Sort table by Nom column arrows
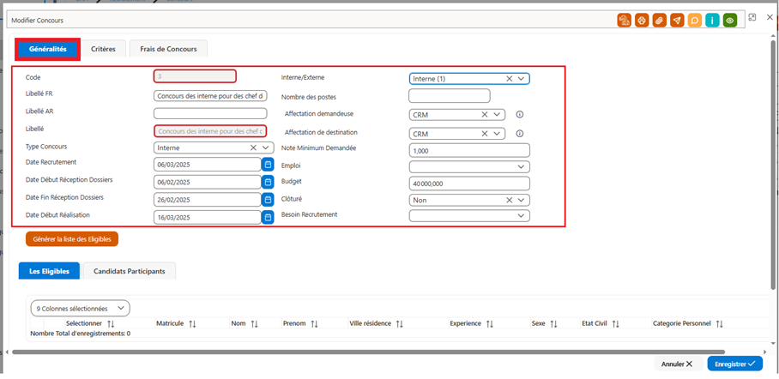The height and width of the screenshot is (379, 779). click(x=254, y=324)
